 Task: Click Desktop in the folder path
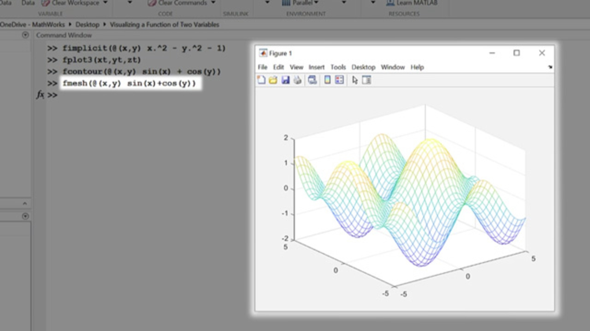87,24
